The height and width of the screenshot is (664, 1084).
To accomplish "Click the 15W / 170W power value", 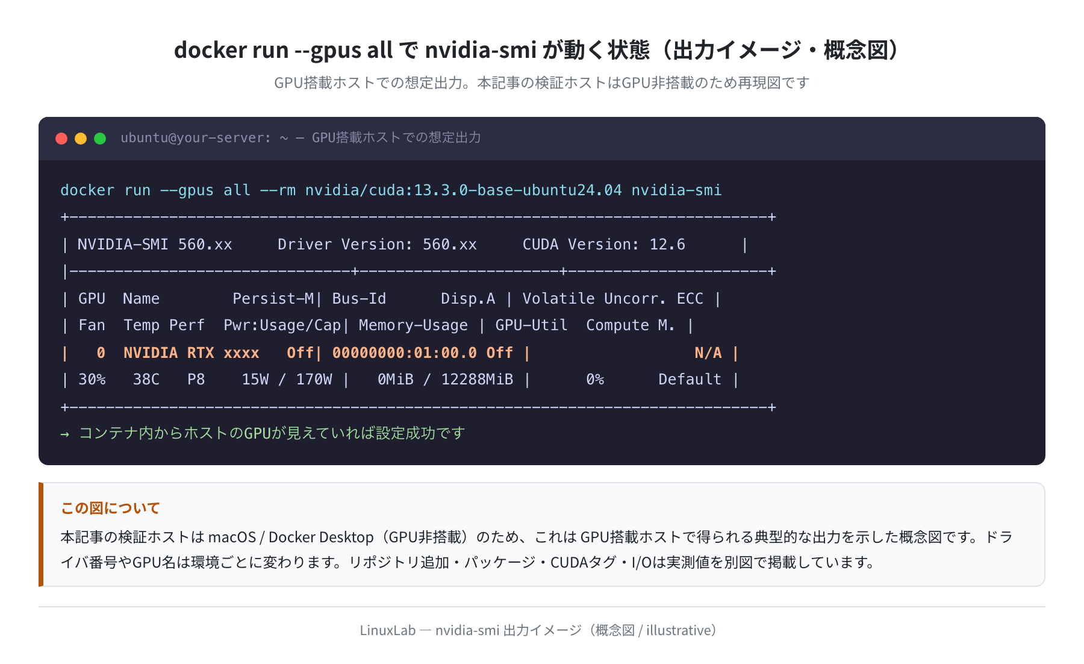I will pyautogui.click(x=287, y=380).
